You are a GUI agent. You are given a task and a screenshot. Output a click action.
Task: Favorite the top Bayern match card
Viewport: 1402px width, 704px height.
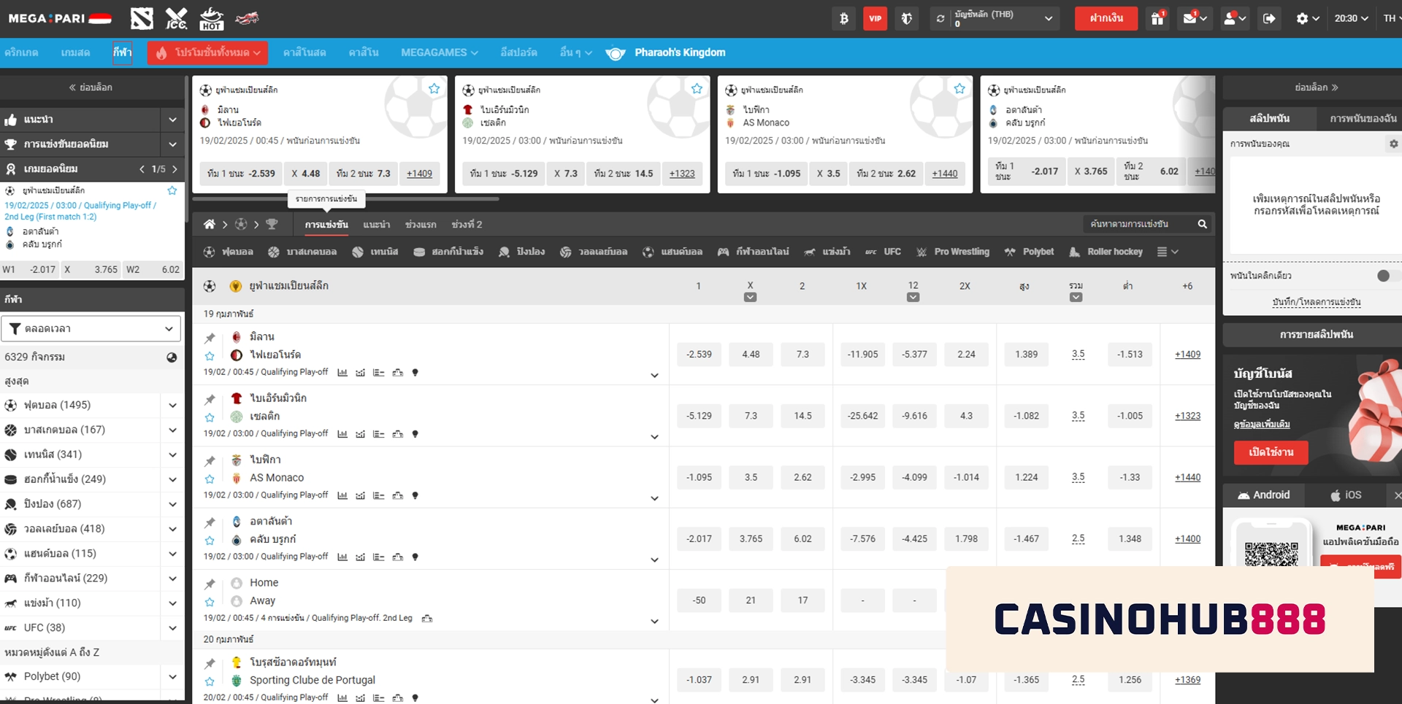697,89
